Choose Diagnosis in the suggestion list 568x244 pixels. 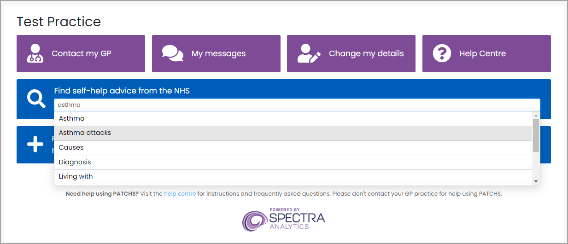coord(293,163)
